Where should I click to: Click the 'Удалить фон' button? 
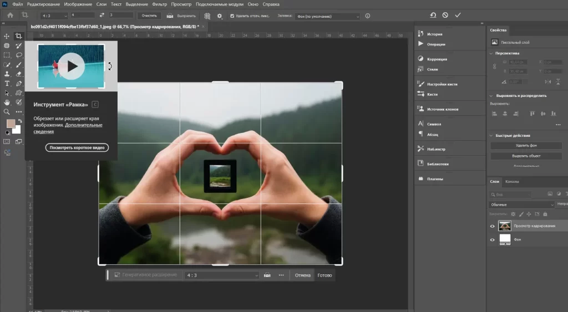[526, 145]
